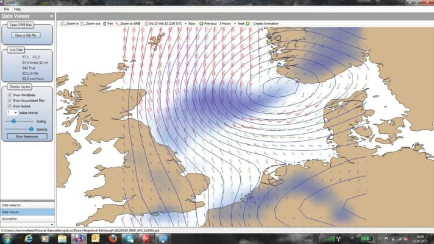Open Outlook from the taskbar
434x244 pixels.
tap(96, 239)
